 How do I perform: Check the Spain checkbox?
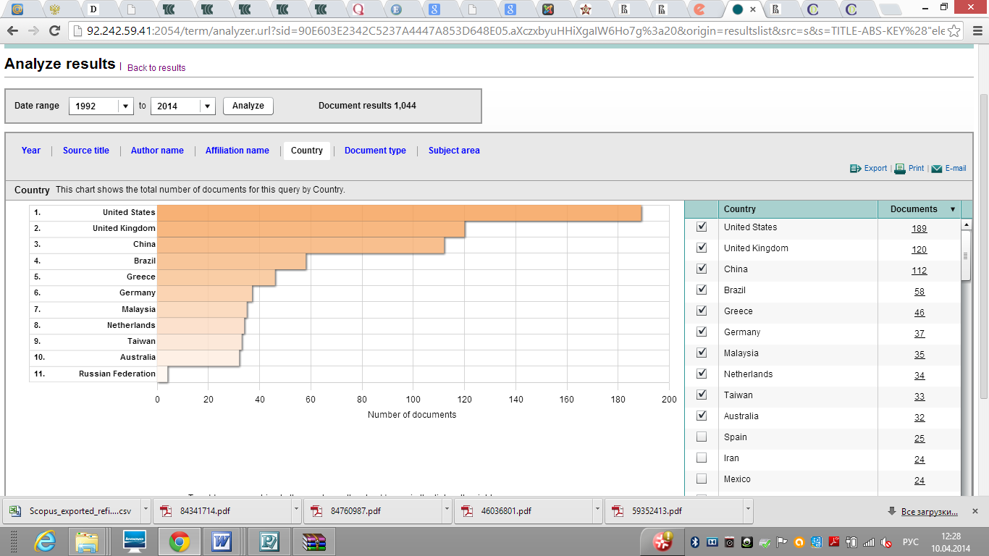[701, 437]
